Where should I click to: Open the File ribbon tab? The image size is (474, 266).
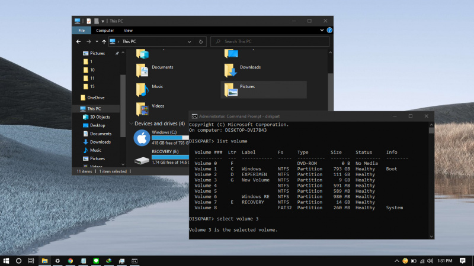pos(81,31)
